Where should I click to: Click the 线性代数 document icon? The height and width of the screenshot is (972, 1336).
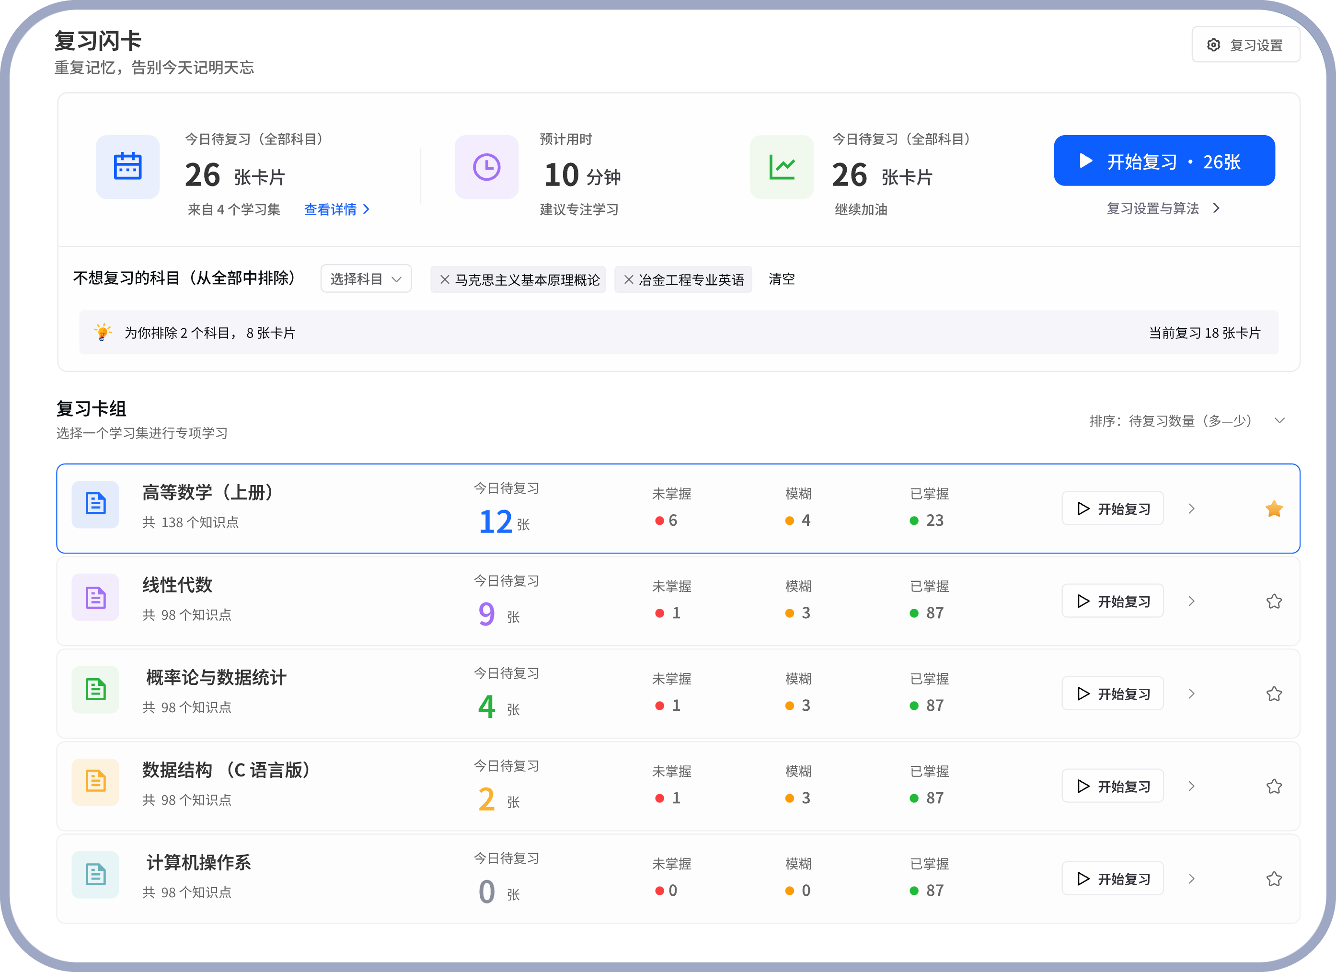click(95, 597)
